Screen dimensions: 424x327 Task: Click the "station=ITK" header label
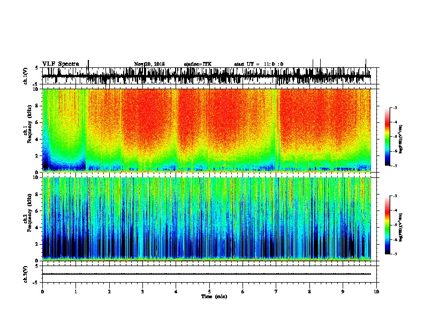tap(198, 64)
